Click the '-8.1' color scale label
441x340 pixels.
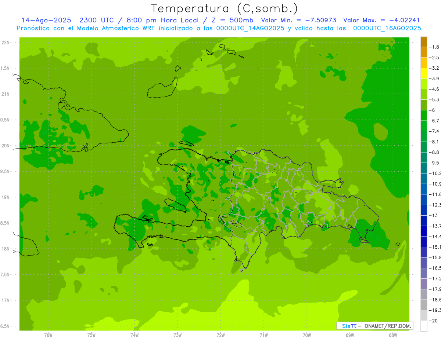pyautogui.click(x=434, y=142)
